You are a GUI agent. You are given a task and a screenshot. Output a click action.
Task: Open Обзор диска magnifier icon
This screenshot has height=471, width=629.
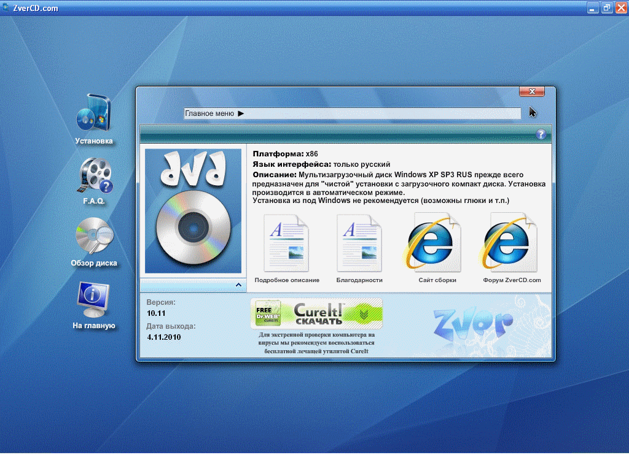(94, 237)
